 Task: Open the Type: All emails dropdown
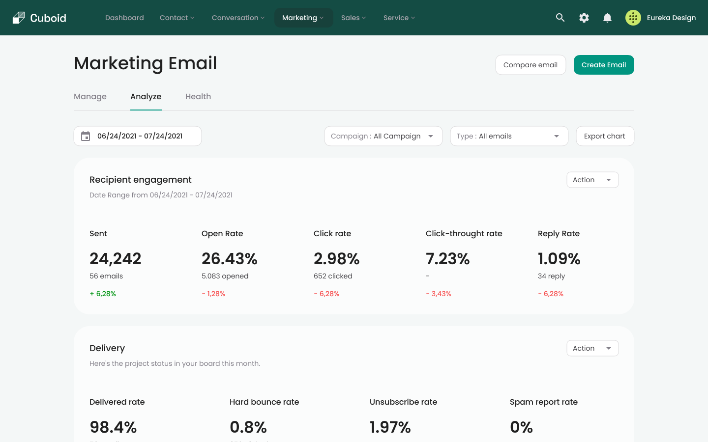509,136
